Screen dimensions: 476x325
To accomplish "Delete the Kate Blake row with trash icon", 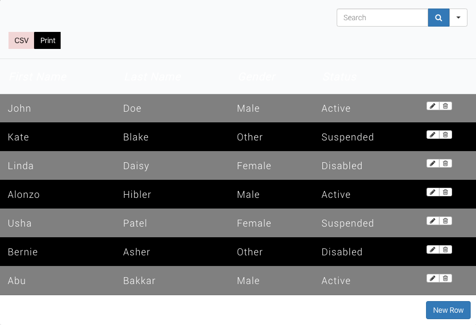I will [446, 135].
